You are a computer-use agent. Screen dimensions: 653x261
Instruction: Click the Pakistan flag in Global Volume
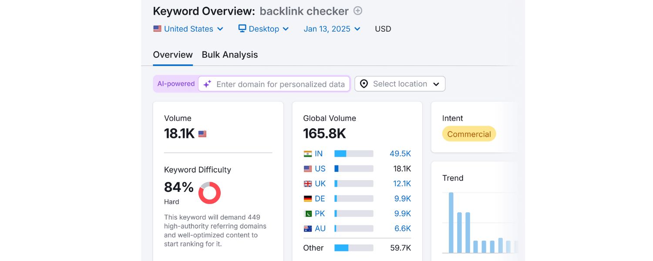pyautogui.click(x=307, y=213)
